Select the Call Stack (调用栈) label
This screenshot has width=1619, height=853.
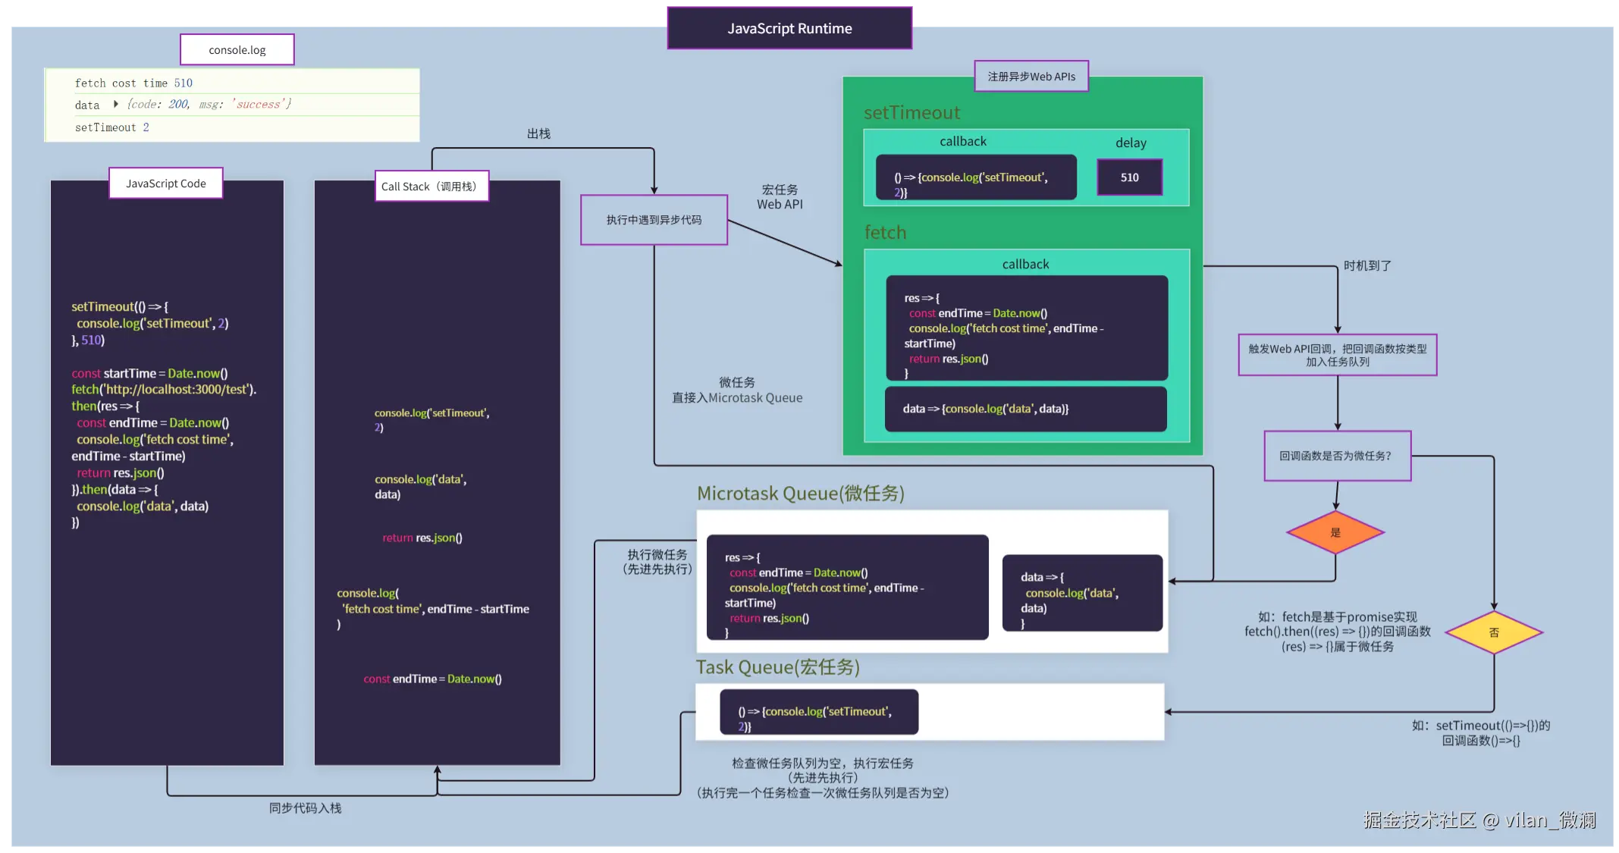point(431,187)
